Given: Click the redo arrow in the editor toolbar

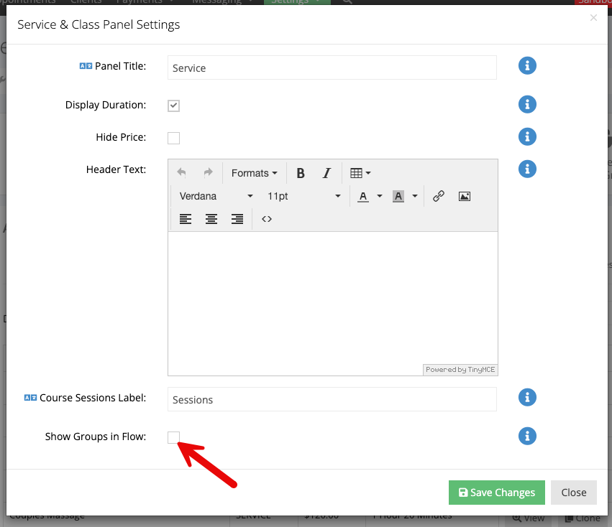Looking at the screenshot, I should [208, 172].
